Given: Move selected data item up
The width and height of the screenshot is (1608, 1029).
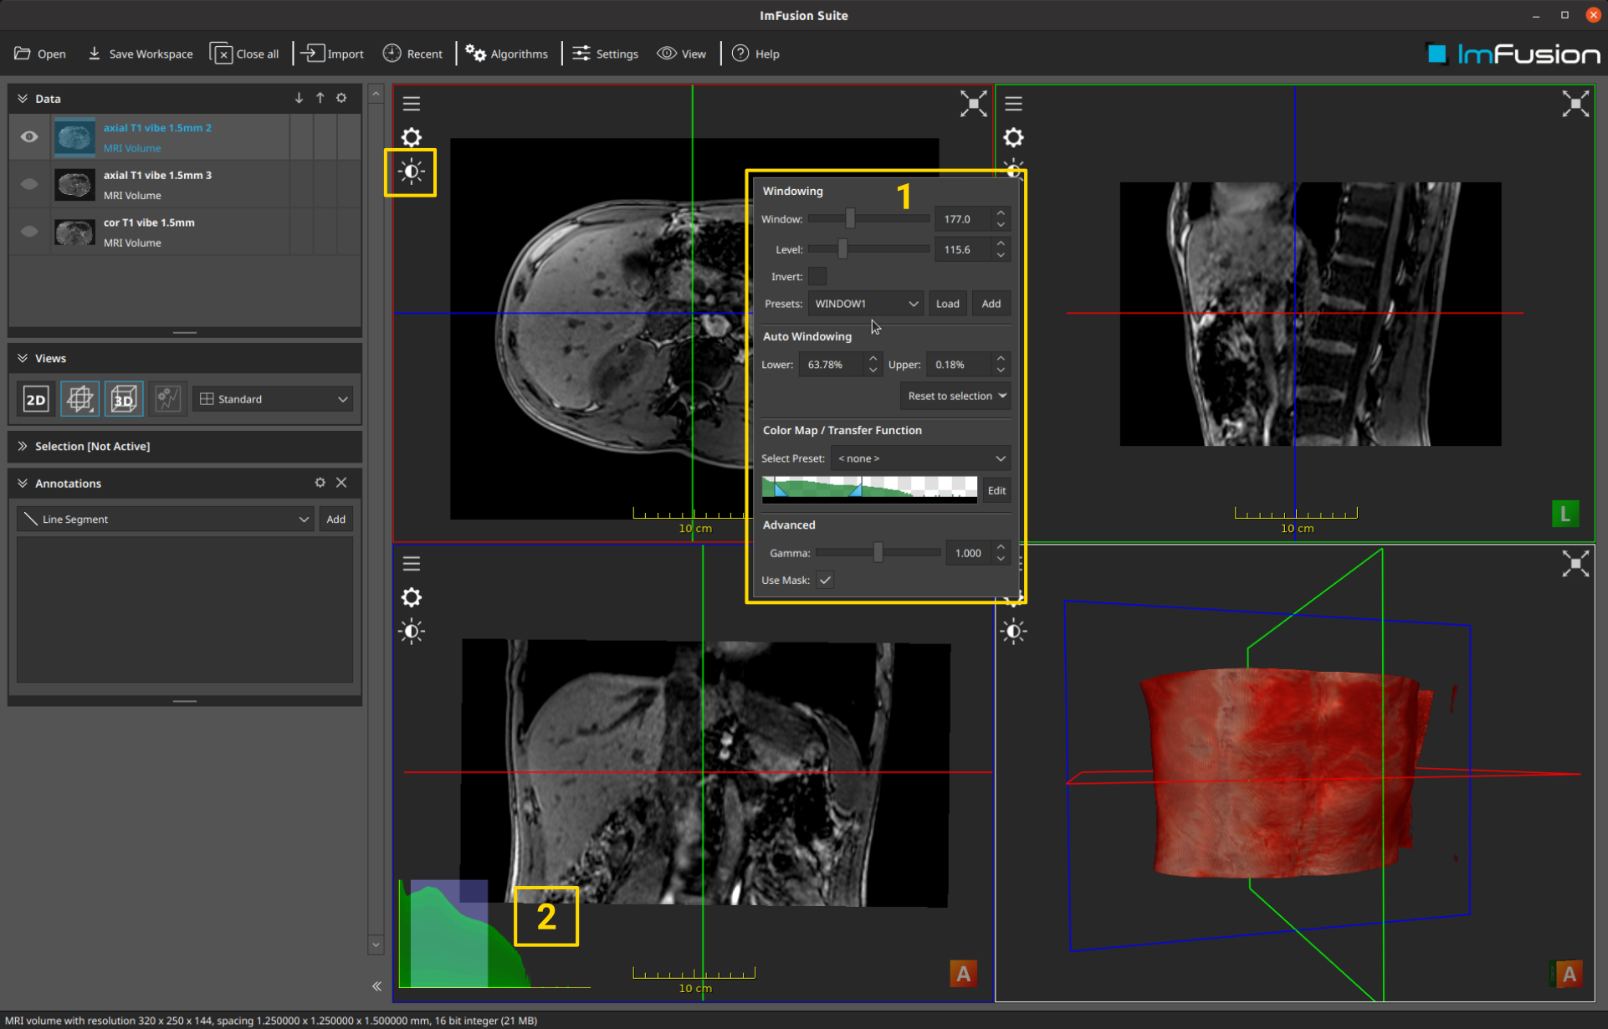Looking at the screenshot, I should point(320,98).
